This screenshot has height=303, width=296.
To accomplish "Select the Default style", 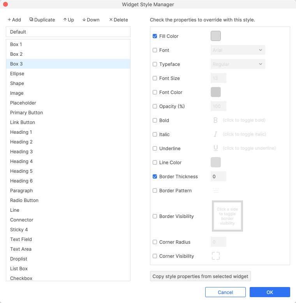I will (68, 32).
